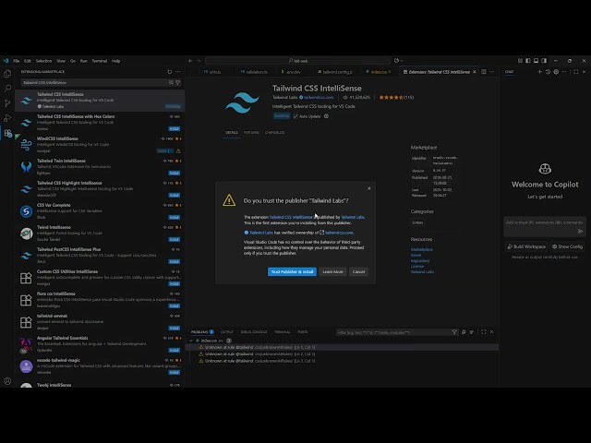
Task: Switch to the Output panel tab
Action: [227, 332]
